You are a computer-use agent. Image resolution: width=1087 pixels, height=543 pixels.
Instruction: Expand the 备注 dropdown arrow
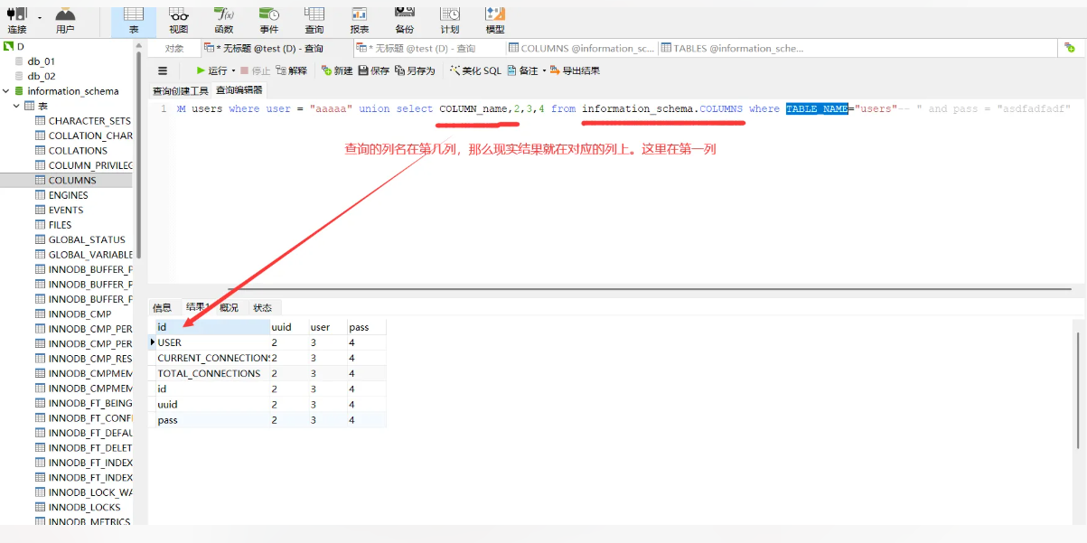point(544,70)
